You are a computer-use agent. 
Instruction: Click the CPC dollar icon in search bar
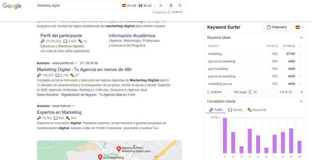(140, 5)
